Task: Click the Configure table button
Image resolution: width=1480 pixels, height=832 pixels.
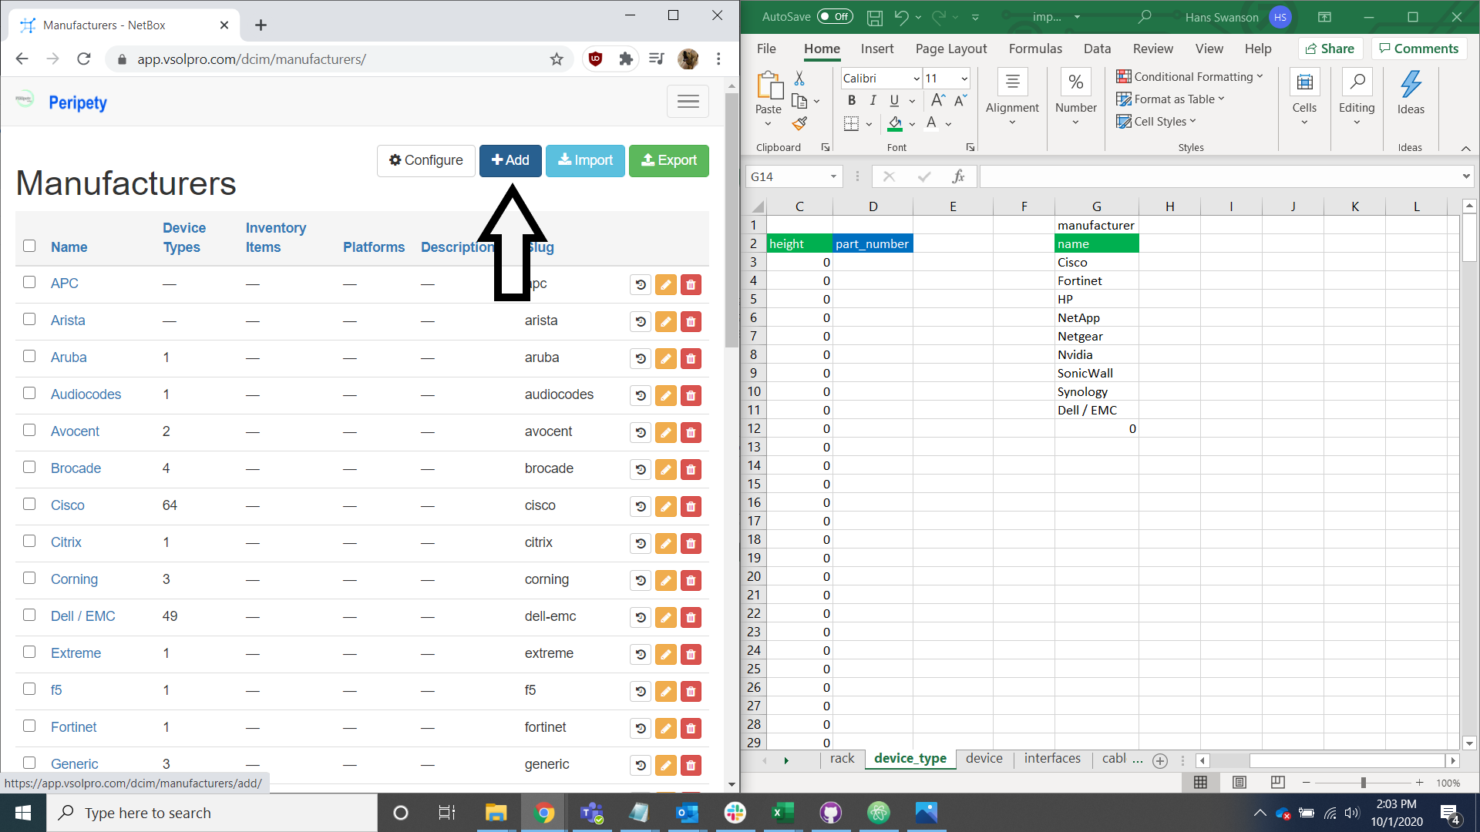Action: click(425, 160)
